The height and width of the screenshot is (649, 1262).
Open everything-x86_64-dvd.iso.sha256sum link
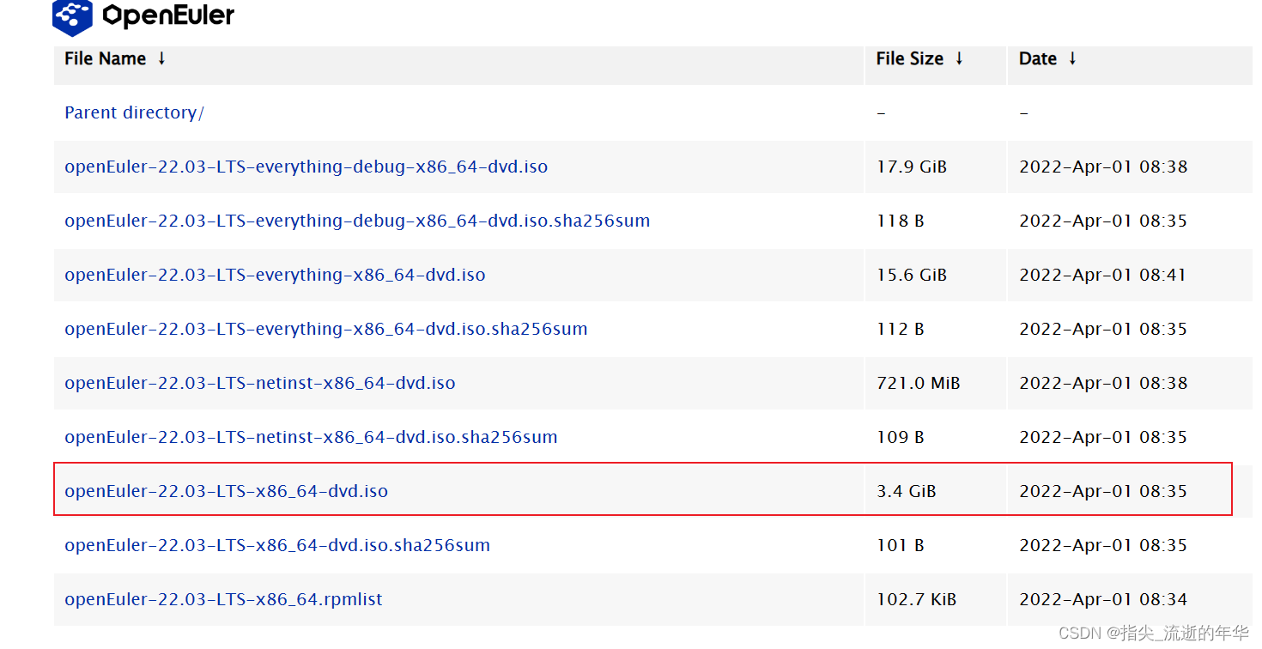coord(326,329)
